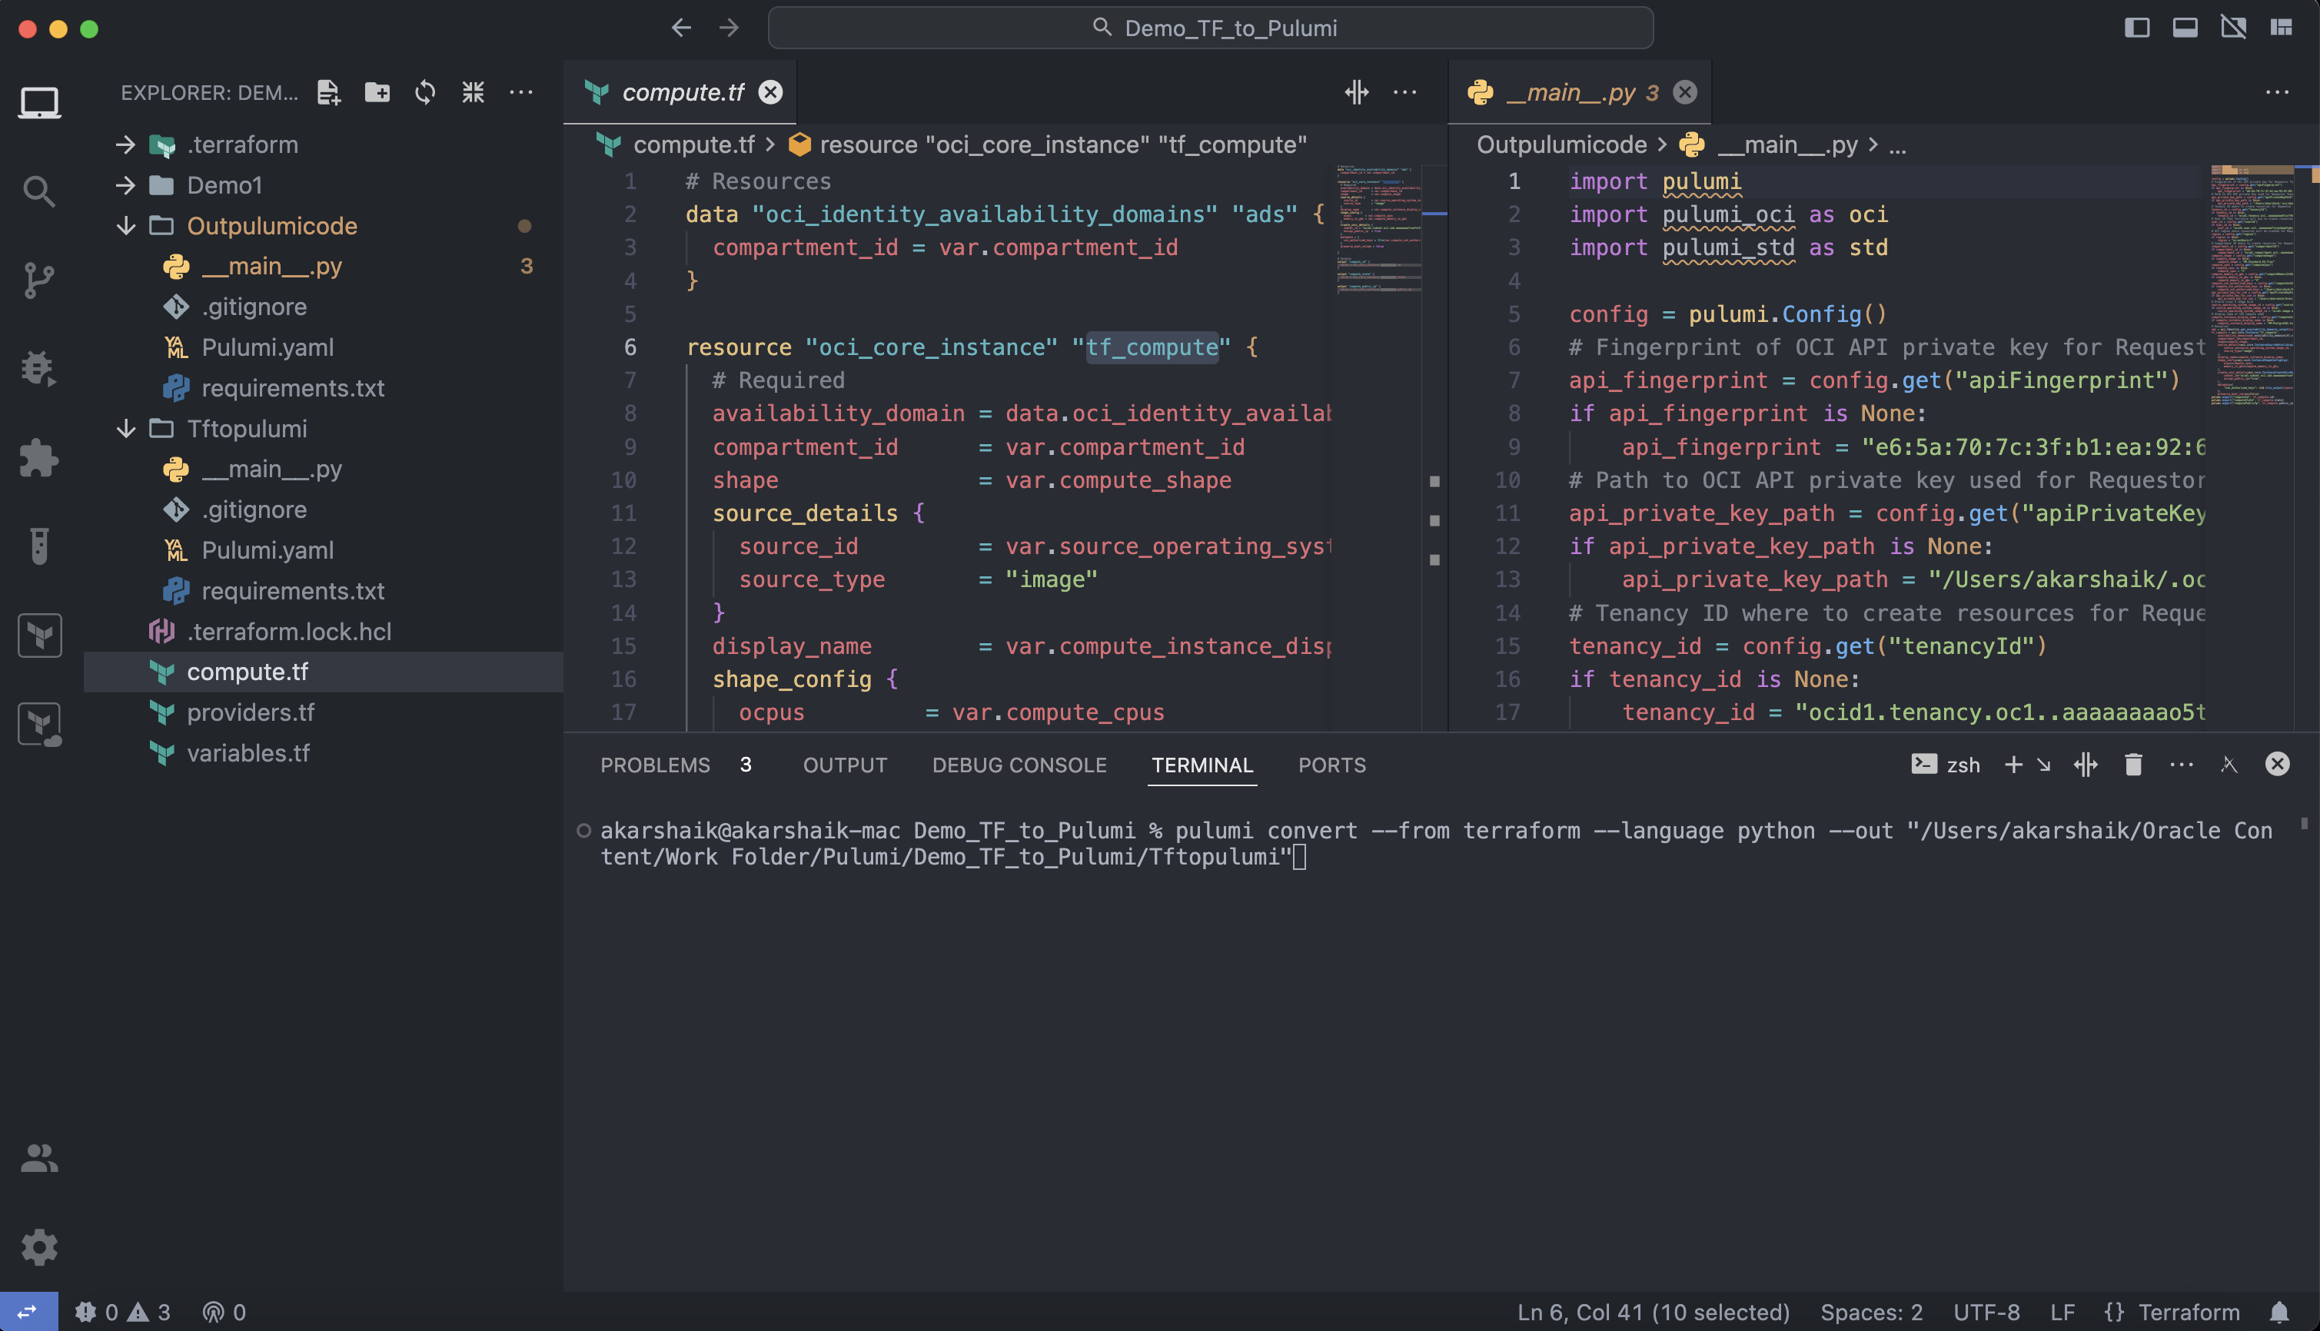Image resolution: width=2320 pixels, height=1331 pixels.
Task: Create a new file in the Explorer
Action: (x=328, y=92)
